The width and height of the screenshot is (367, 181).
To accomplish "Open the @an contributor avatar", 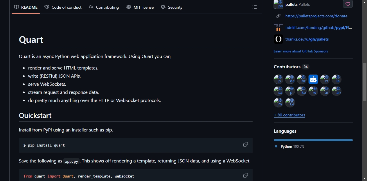I will (337, 91).
